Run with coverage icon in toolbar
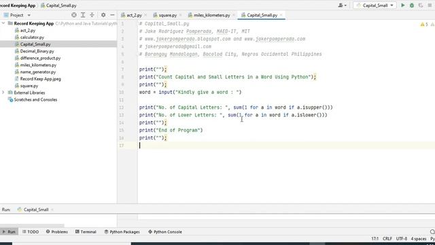435x245 pixels. [x=421, y=5]
